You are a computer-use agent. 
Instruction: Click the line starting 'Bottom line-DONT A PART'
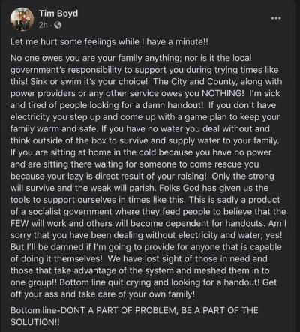[x=134, y=310]
